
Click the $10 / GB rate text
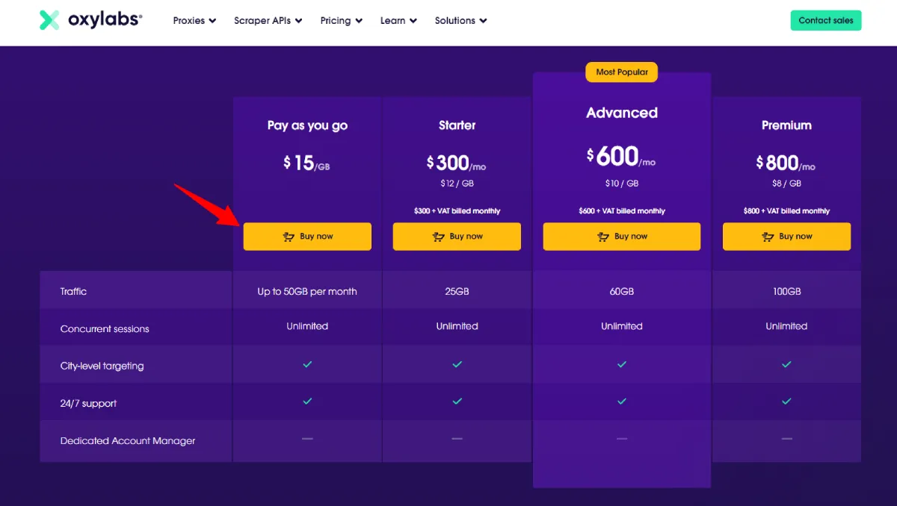(622, 184)
